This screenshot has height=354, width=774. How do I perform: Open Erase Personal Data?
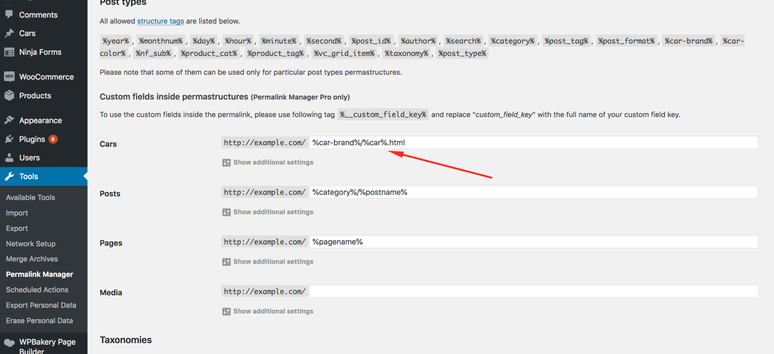tap(39, 320)
